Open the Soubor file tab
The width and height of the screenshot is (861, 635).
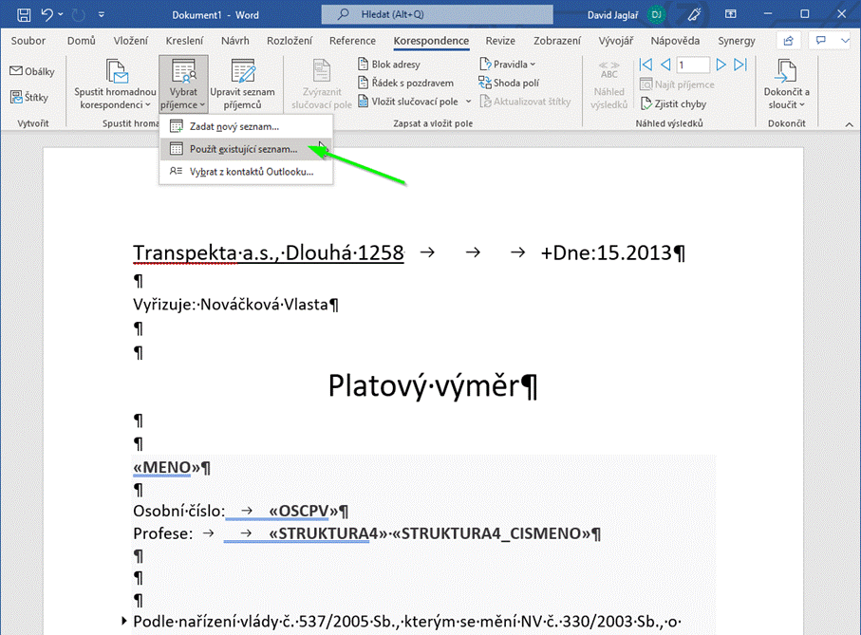28,41
